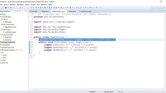The width and height of the screenshot is (166, 93).
Task: Select edu.fa.model package in tree
Action: [x=8, y=35]
